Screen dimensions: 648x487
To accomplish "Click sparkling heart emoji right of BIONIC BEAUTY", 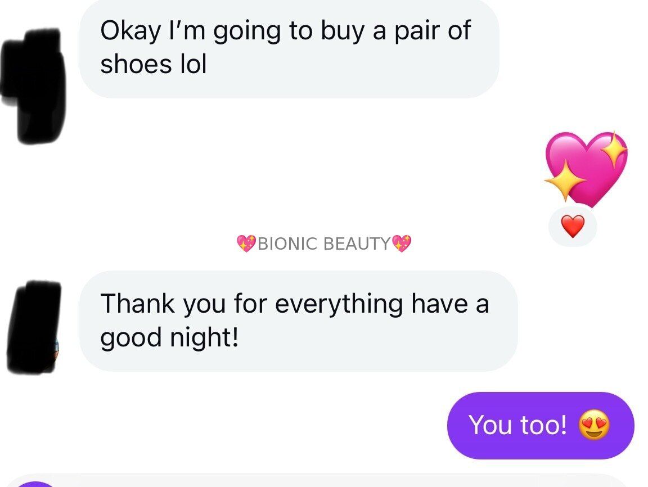I will (x=402, y=243).
